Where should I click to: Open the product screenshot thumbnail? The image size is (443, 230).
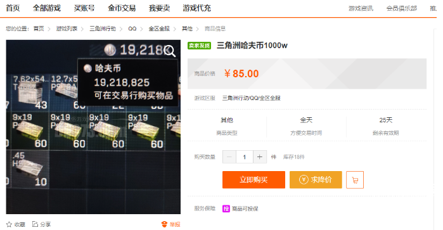pyautogui.click(x=93, y=127)
